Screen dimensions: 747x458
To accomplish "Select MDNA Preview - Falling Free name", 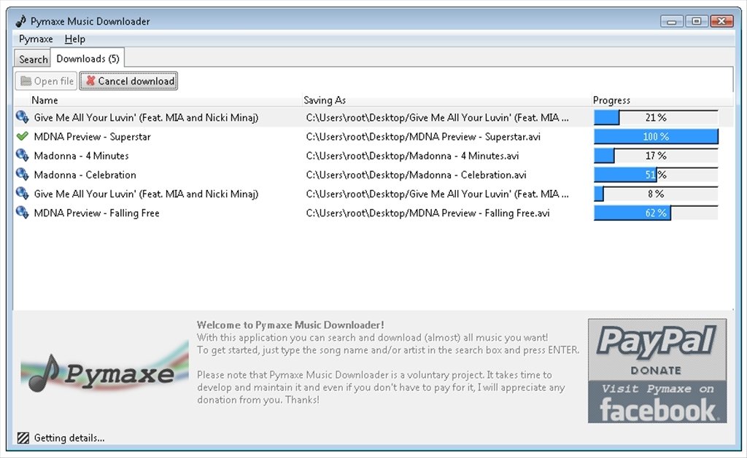I will pyautogui.click(x=96, y=213).
